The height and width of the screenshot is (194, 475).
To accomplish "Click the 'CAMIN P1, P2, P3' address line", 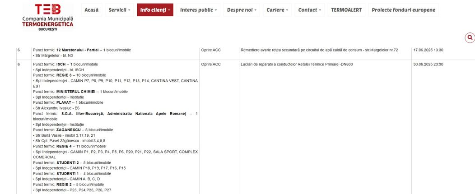I will point(115,154).
